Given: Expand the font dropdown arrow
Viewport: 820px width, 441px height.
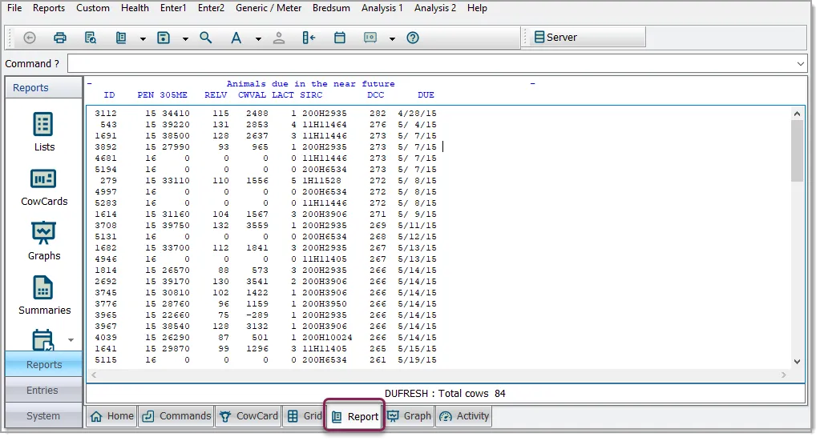Looking at the screenshot, I should point(258,38).
